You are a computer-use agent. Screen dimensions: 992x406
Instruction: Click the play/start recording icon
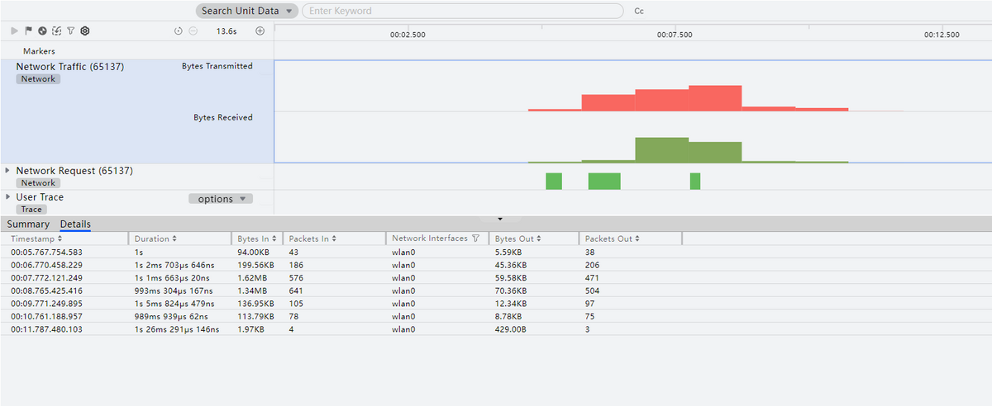click(14, 31)
